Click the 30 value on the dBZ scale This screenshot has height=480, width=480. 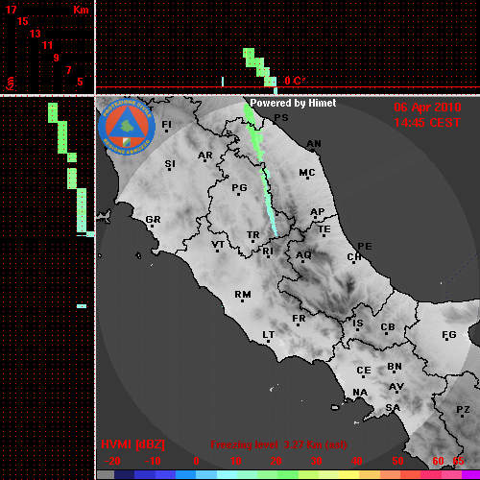316,461
